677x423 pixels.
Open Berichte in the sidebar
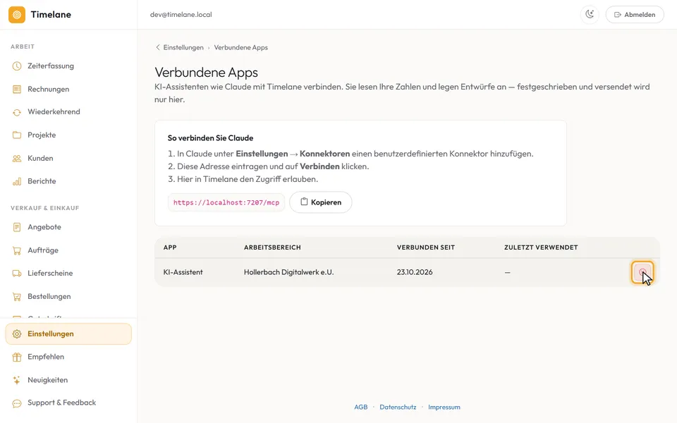[x=68, y=181]
